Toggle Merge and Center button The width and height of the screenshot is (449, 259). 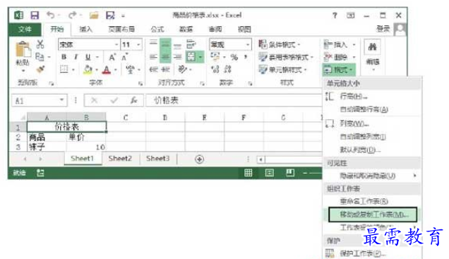point(191,57)
